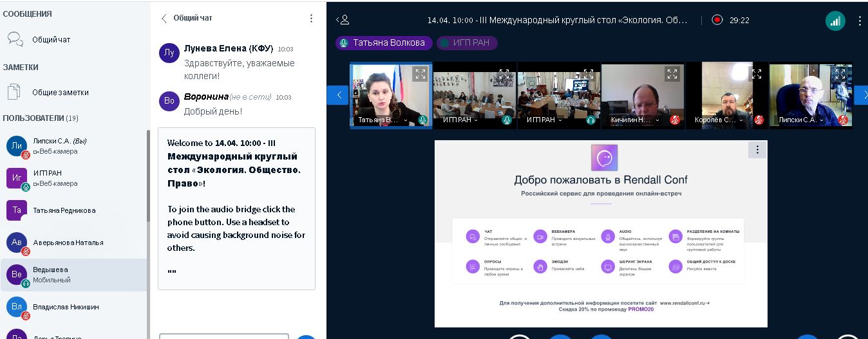Open connection status signal icon
This screenshot has width=868, height=339.
835,21
